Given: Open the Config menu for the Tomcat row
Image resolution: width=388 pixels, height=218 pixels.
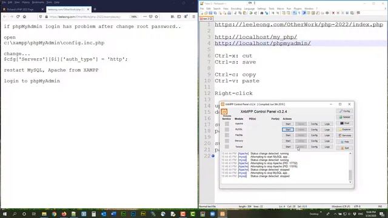Looking at the screenshot, I should (314, 147).
